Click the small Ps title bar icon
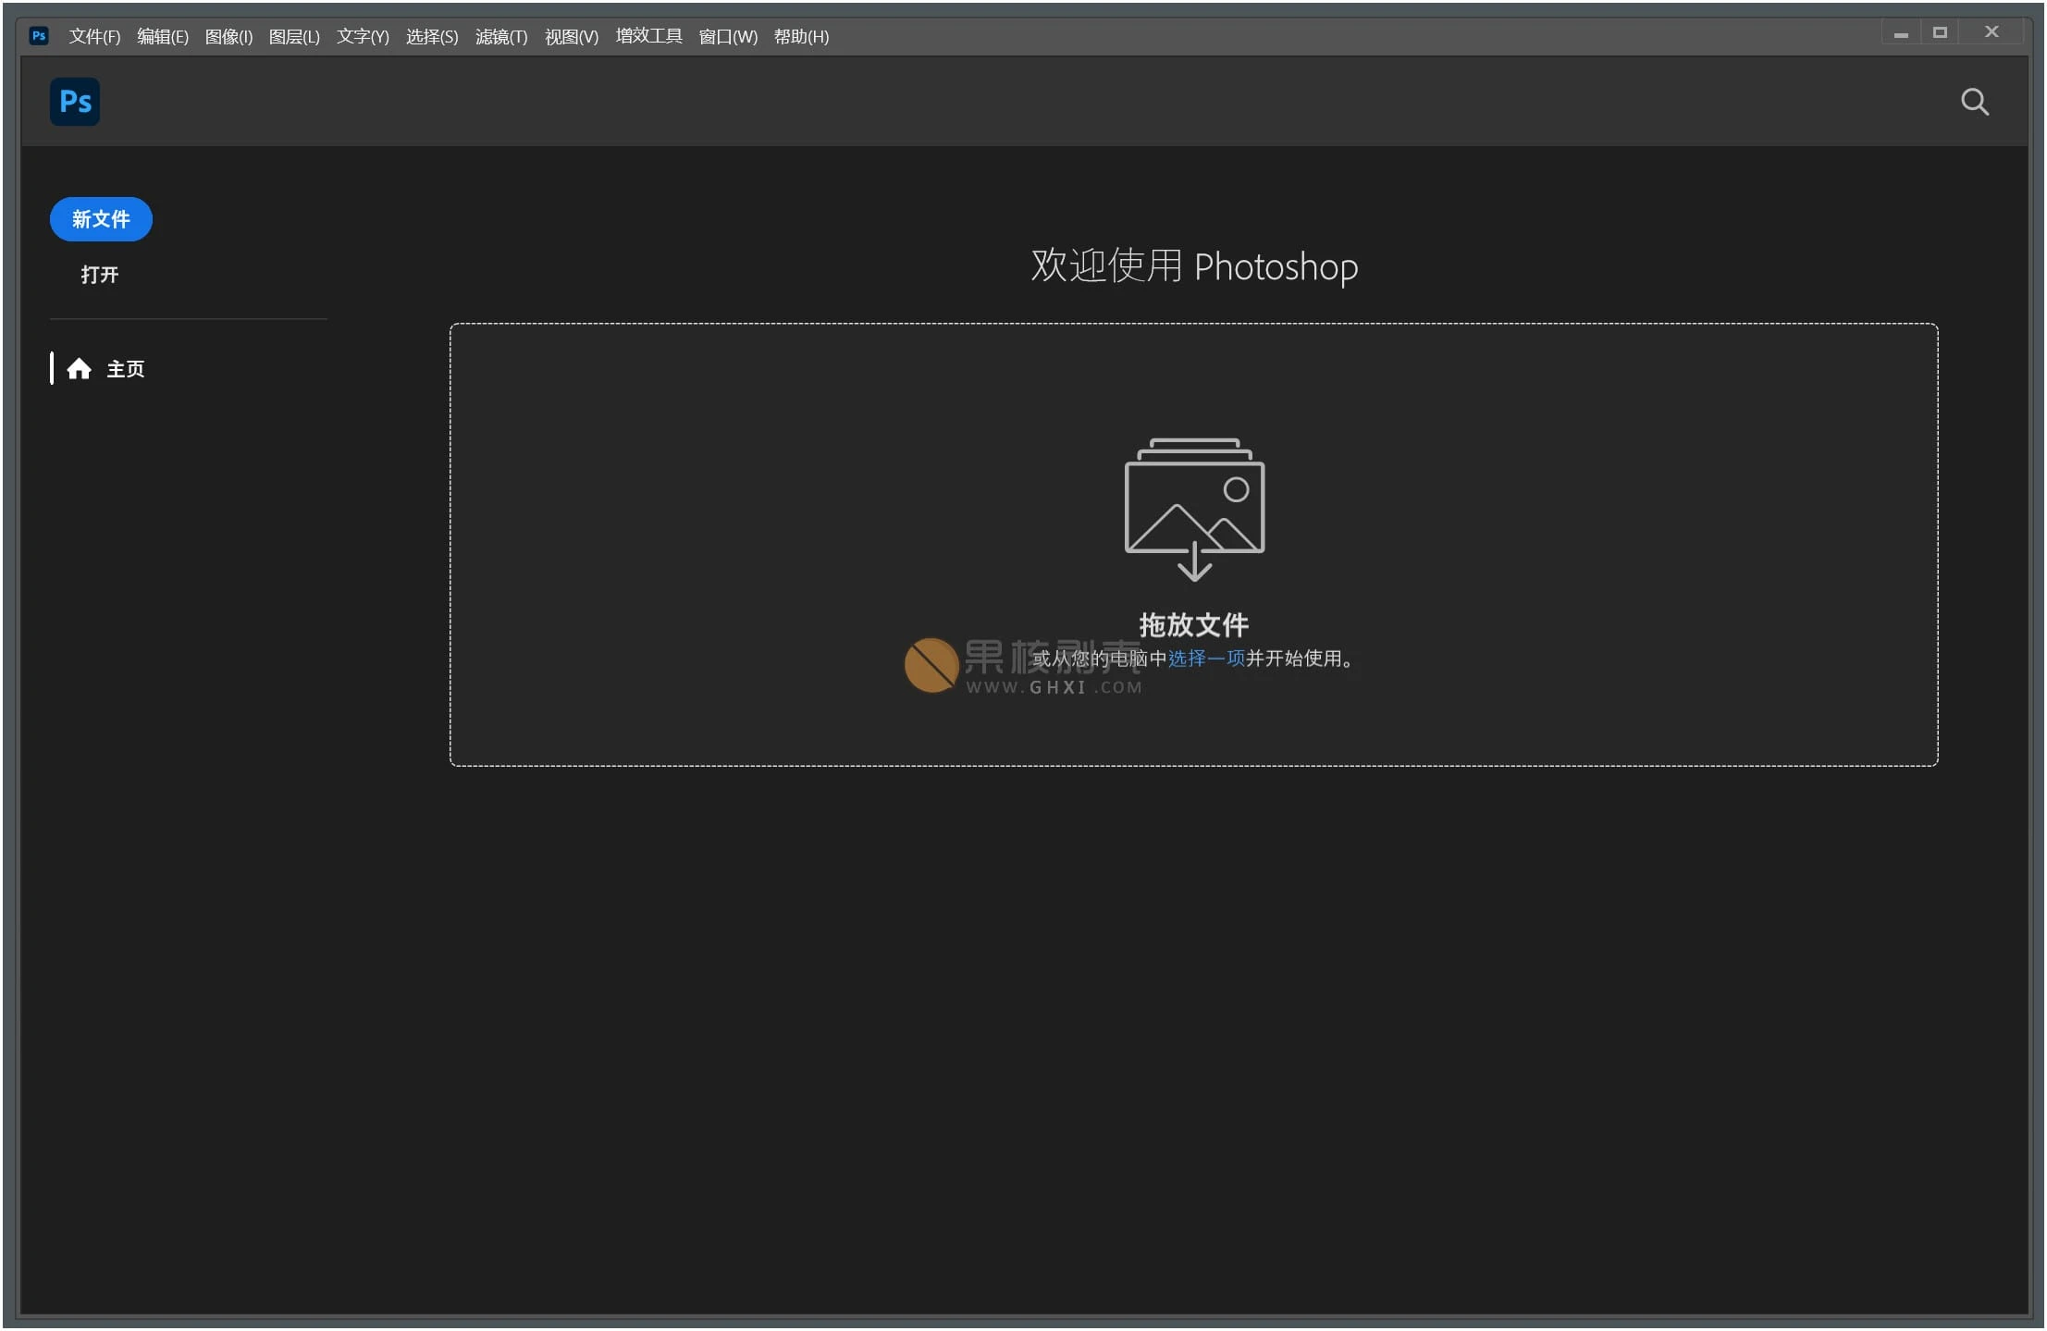Viewport: 2047px width, 1331px height. [x=39, y=36]
